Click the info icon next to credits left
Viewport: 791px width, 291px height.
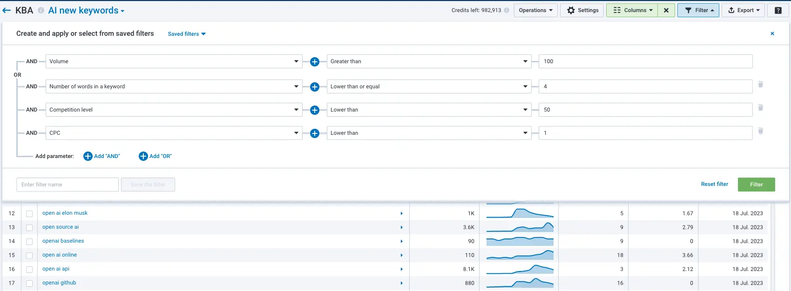(507, 10)
